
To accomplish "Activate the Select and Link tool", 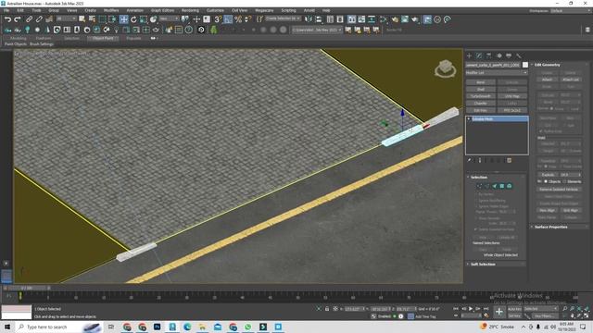I will click(x=29, y=19).
